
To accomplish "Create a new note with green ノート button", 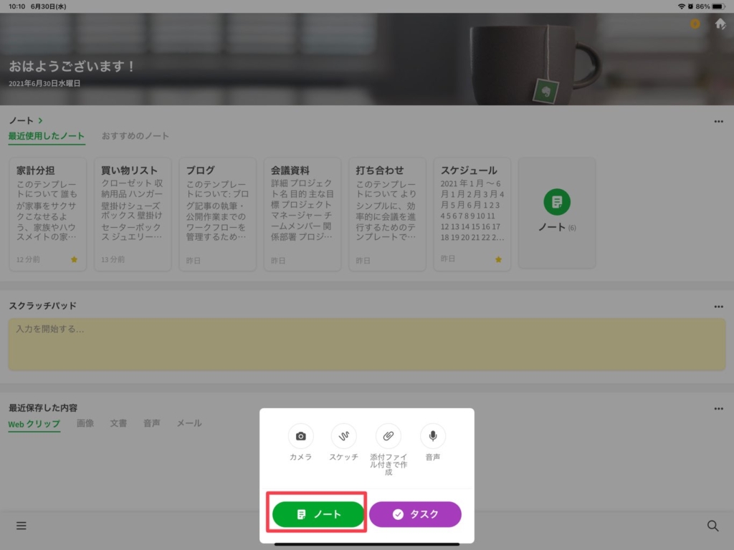I will click(x=318, y=514).
